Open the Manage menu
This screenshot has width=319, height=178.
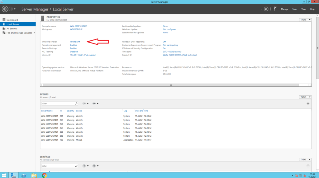pyautogui.click(x=284, y=9)
